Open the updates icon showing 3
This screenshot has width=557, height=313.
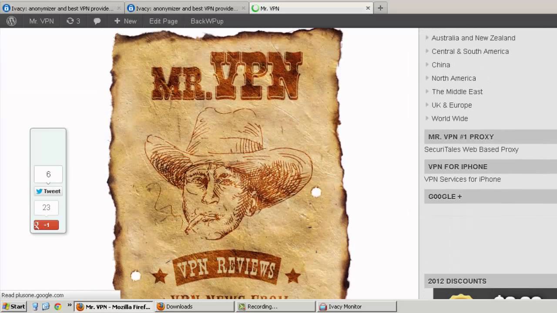point(73,21)
